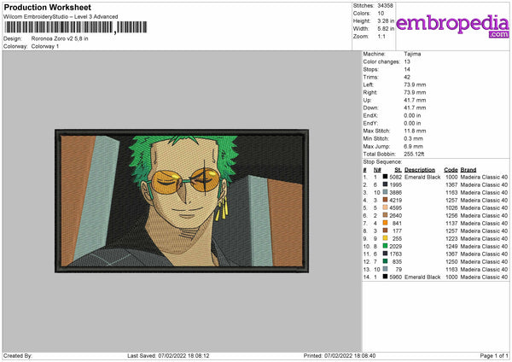Click thread code '1137' in row 7
The width and height of the screenshot is (512, 362).
[451, 223]
